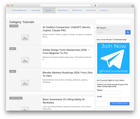Open Learn Crypto menu item
Screen dimensions: 140x119
pyautogui.click(x=36, y=10)
